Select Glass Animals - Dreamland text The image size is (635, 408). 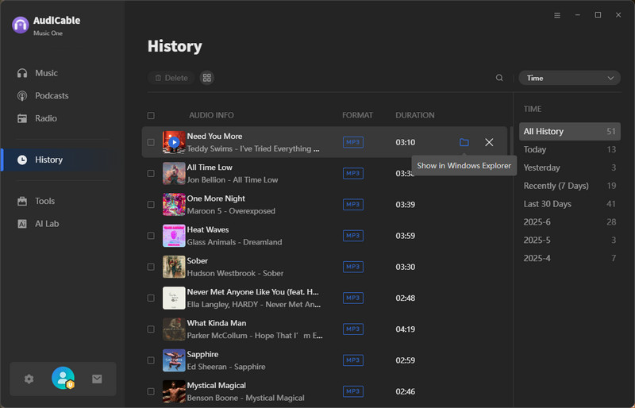click(x=234, y=242)
